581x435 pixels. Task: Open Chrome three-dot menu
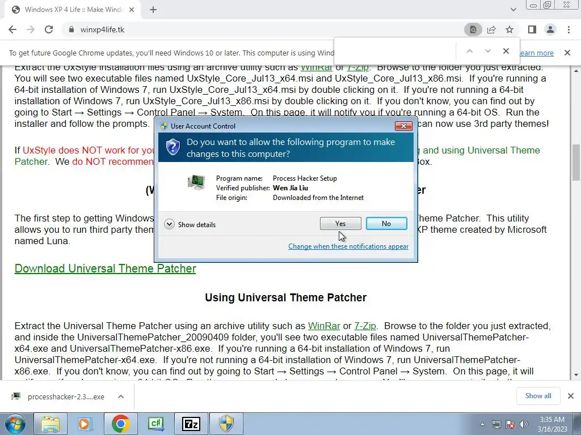coord(569,29)
